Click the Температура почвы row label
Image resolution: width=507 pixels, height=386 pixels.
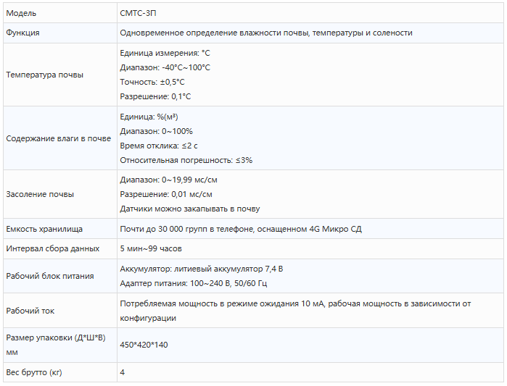(x=44, y=75)
